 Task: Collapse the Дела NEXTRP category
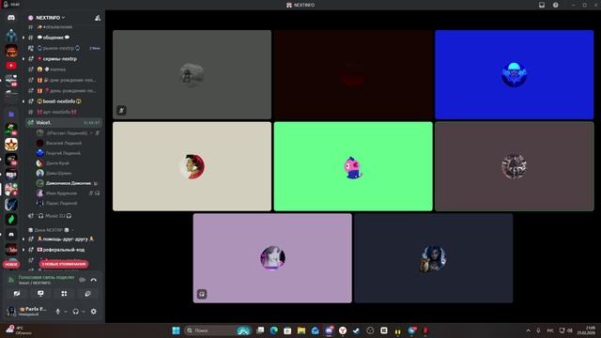[x=51, y=230]
